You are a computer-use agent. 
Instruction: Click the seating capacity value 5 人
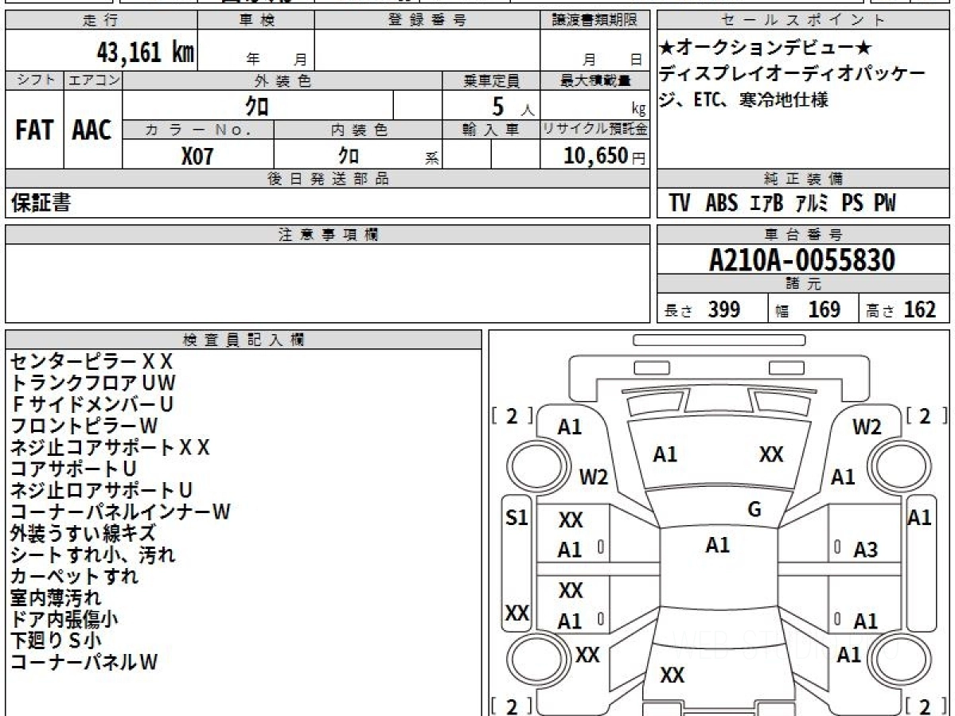tap(513, 106)
